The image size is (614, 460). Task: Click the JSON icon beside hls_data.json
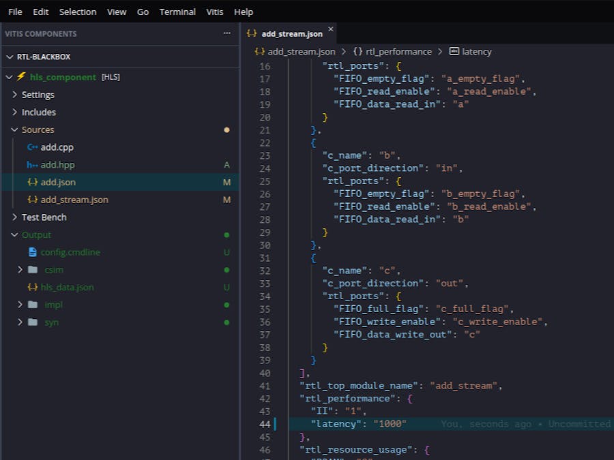[32, 288]
